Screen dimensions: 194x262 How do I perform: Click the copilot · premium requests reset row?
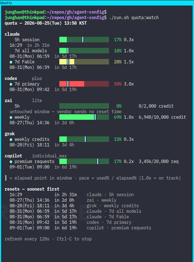coord(80,228)
